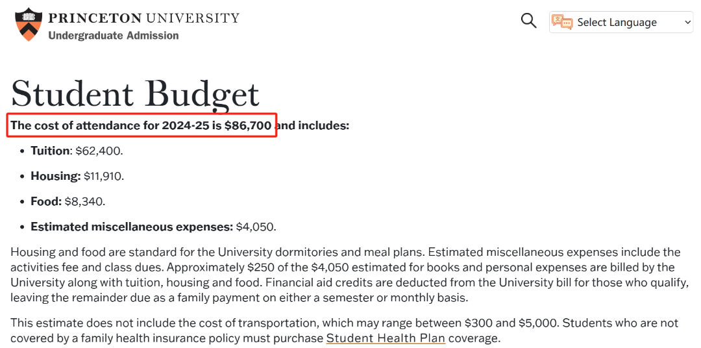Click the Princeton University wordmark
The image size is (701, 348).
143,18
